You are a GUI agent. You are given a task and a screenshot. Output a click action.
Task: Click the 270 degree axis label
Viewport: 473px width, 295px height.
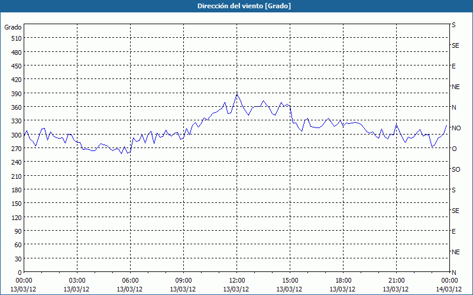pos(17,149)
